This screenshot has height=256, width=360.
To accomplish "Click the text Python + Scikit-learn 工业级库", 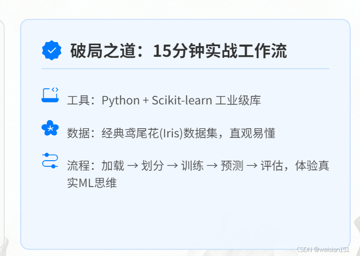I will click(x=181, y=100).
